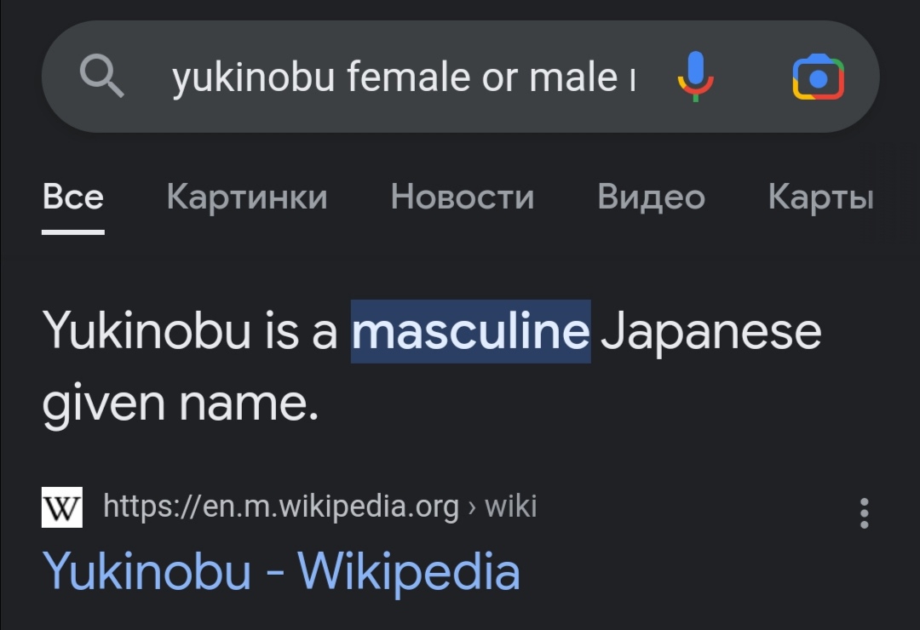This screenshot has width=920, height=630.
Task: Click the highlighted word 'masculine'
Action: 470,331
